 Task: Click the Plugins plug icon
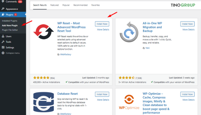[x=3, y=14]
